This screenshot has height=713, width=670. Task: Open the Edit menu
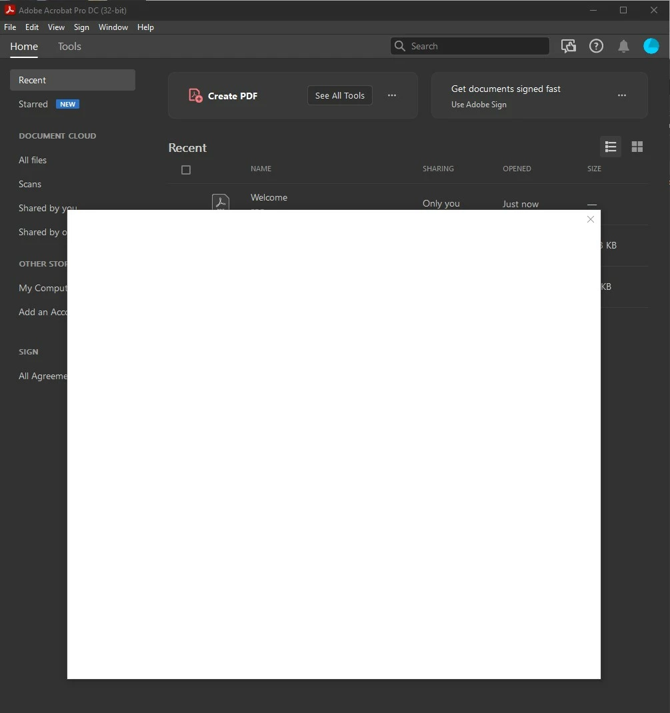tap(32, 27)
